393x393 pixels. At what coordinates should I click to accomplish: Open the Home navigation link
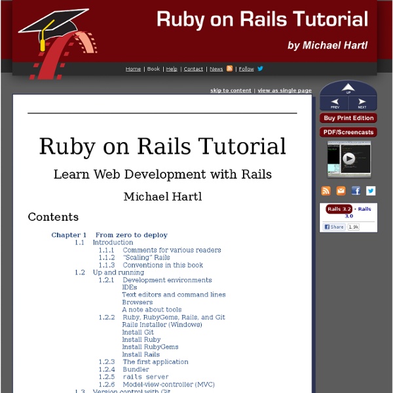133,69
